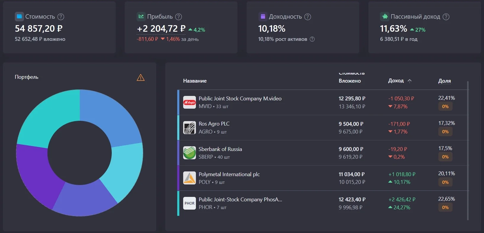Click the PHOR logo tile
The height and width of the screenshot is (233, 484).
tap(189, 203)
